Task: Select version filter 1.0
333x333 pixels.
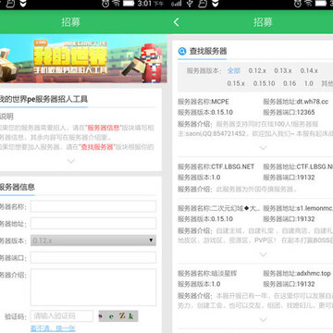Action: pos(308,83)
